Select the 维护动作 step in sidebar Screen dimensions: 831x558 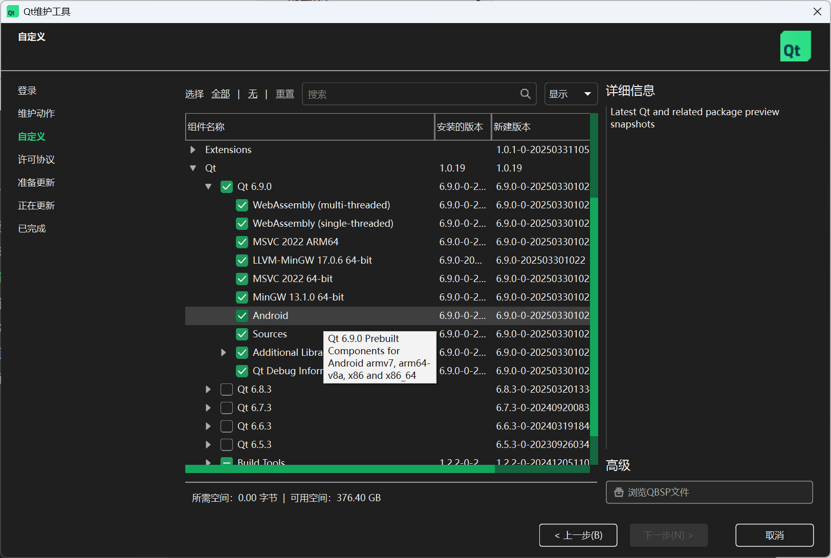(x=36, y=113)
